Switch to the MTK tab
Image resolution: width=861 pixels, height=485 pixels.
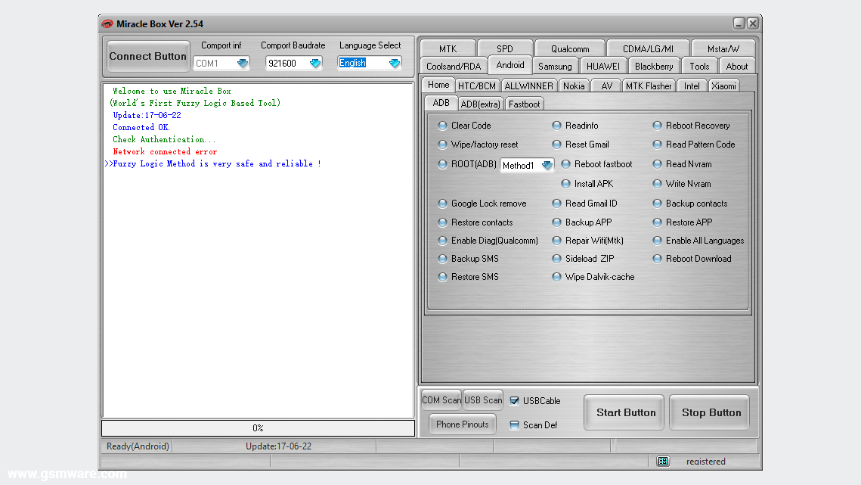click(x=448, y=49)
